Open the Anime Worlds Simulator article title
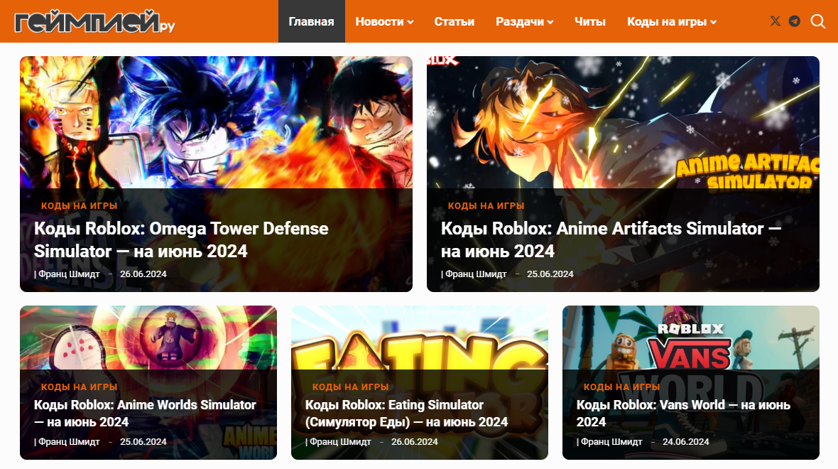838x469 pixels. click(145, 414)
